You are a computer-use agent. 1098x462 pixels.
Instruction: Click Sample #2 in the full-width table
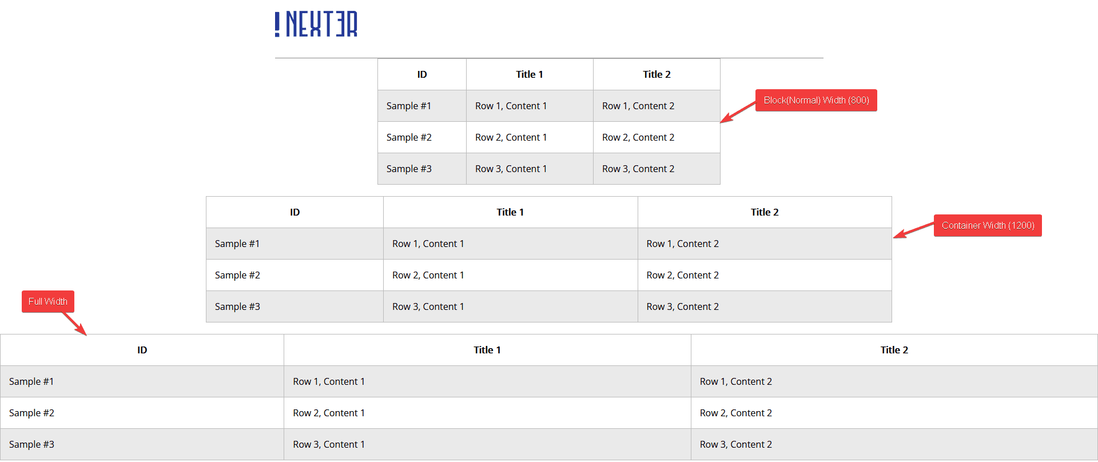point(142,413)
